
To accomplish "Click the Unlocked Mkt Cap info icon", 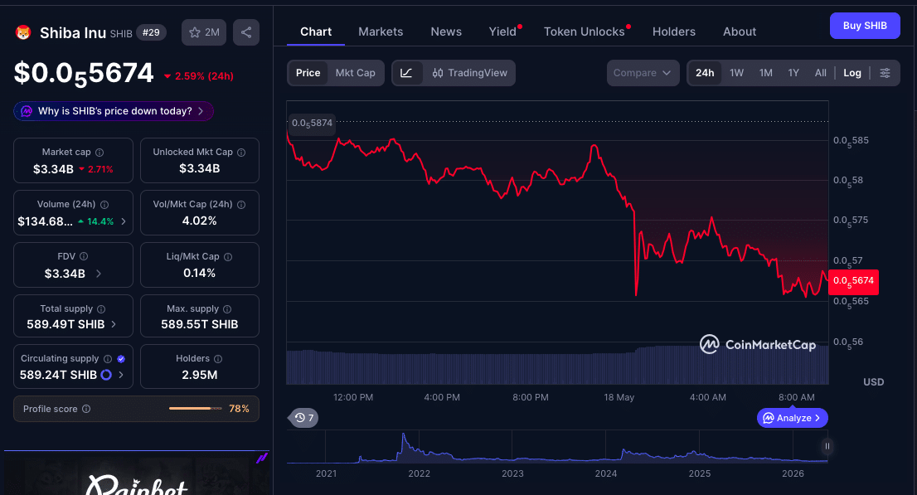I will (241, 152).
